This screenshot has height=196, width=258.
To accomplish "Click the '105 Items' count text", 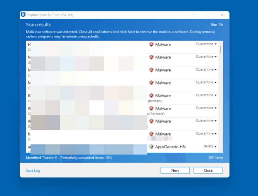I will [216, 158].
